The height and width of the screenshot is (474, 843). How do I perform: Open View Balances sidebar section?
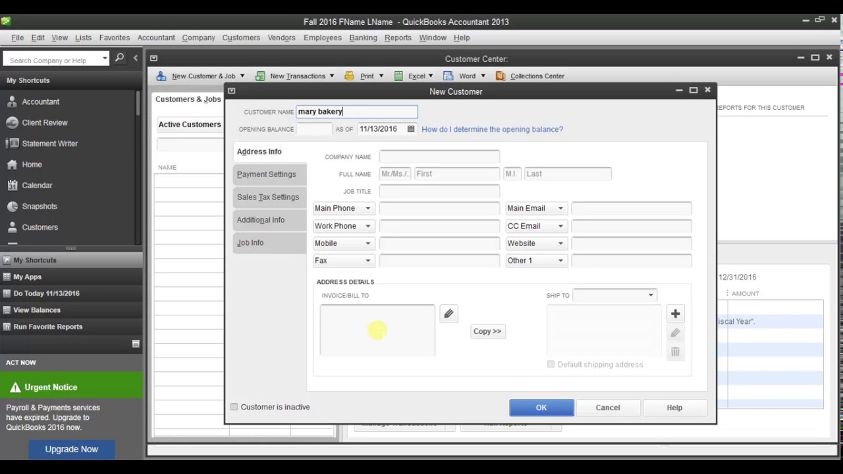tap(71, 310)
